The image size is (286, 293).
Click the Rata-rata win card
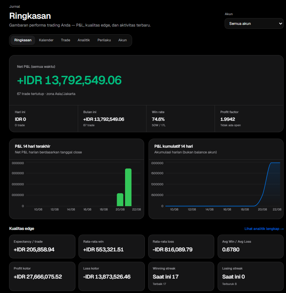click(x=112, y=246)
